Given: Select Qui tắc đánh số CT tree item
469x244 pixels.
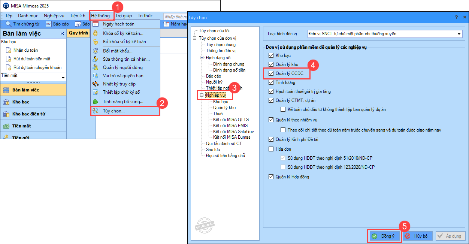Looking at the screenshot, I should pos(224,143).
